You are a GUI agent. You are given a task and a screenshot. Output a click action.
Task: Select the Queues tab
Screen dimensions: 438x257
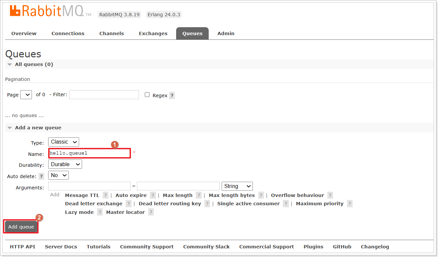[192, 33]
